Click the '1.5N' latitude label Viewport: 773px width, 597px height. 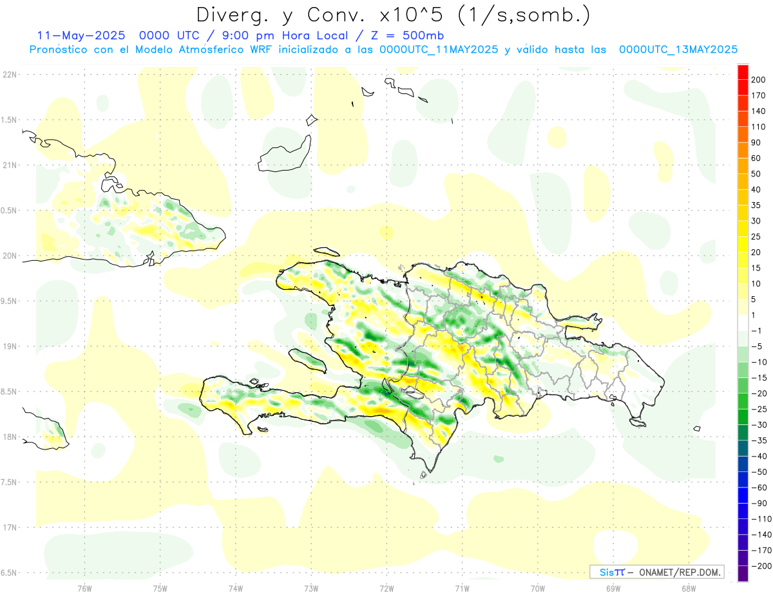[x=10, y=120]
